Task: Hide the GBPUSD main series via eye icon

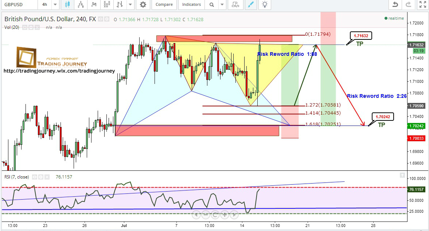Action: click(x=101, y=19)
